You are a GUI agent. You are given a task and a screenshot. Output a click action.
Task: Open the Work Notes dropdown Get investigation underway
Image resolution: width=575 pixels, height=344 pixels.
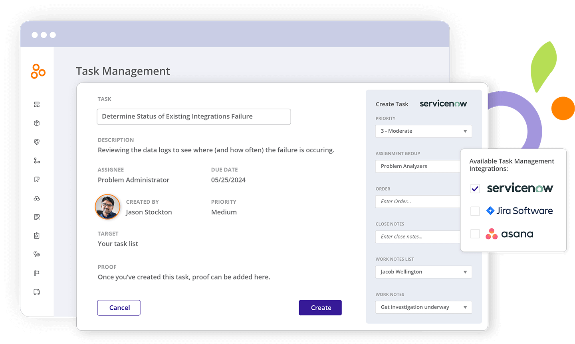pos(424,307)
